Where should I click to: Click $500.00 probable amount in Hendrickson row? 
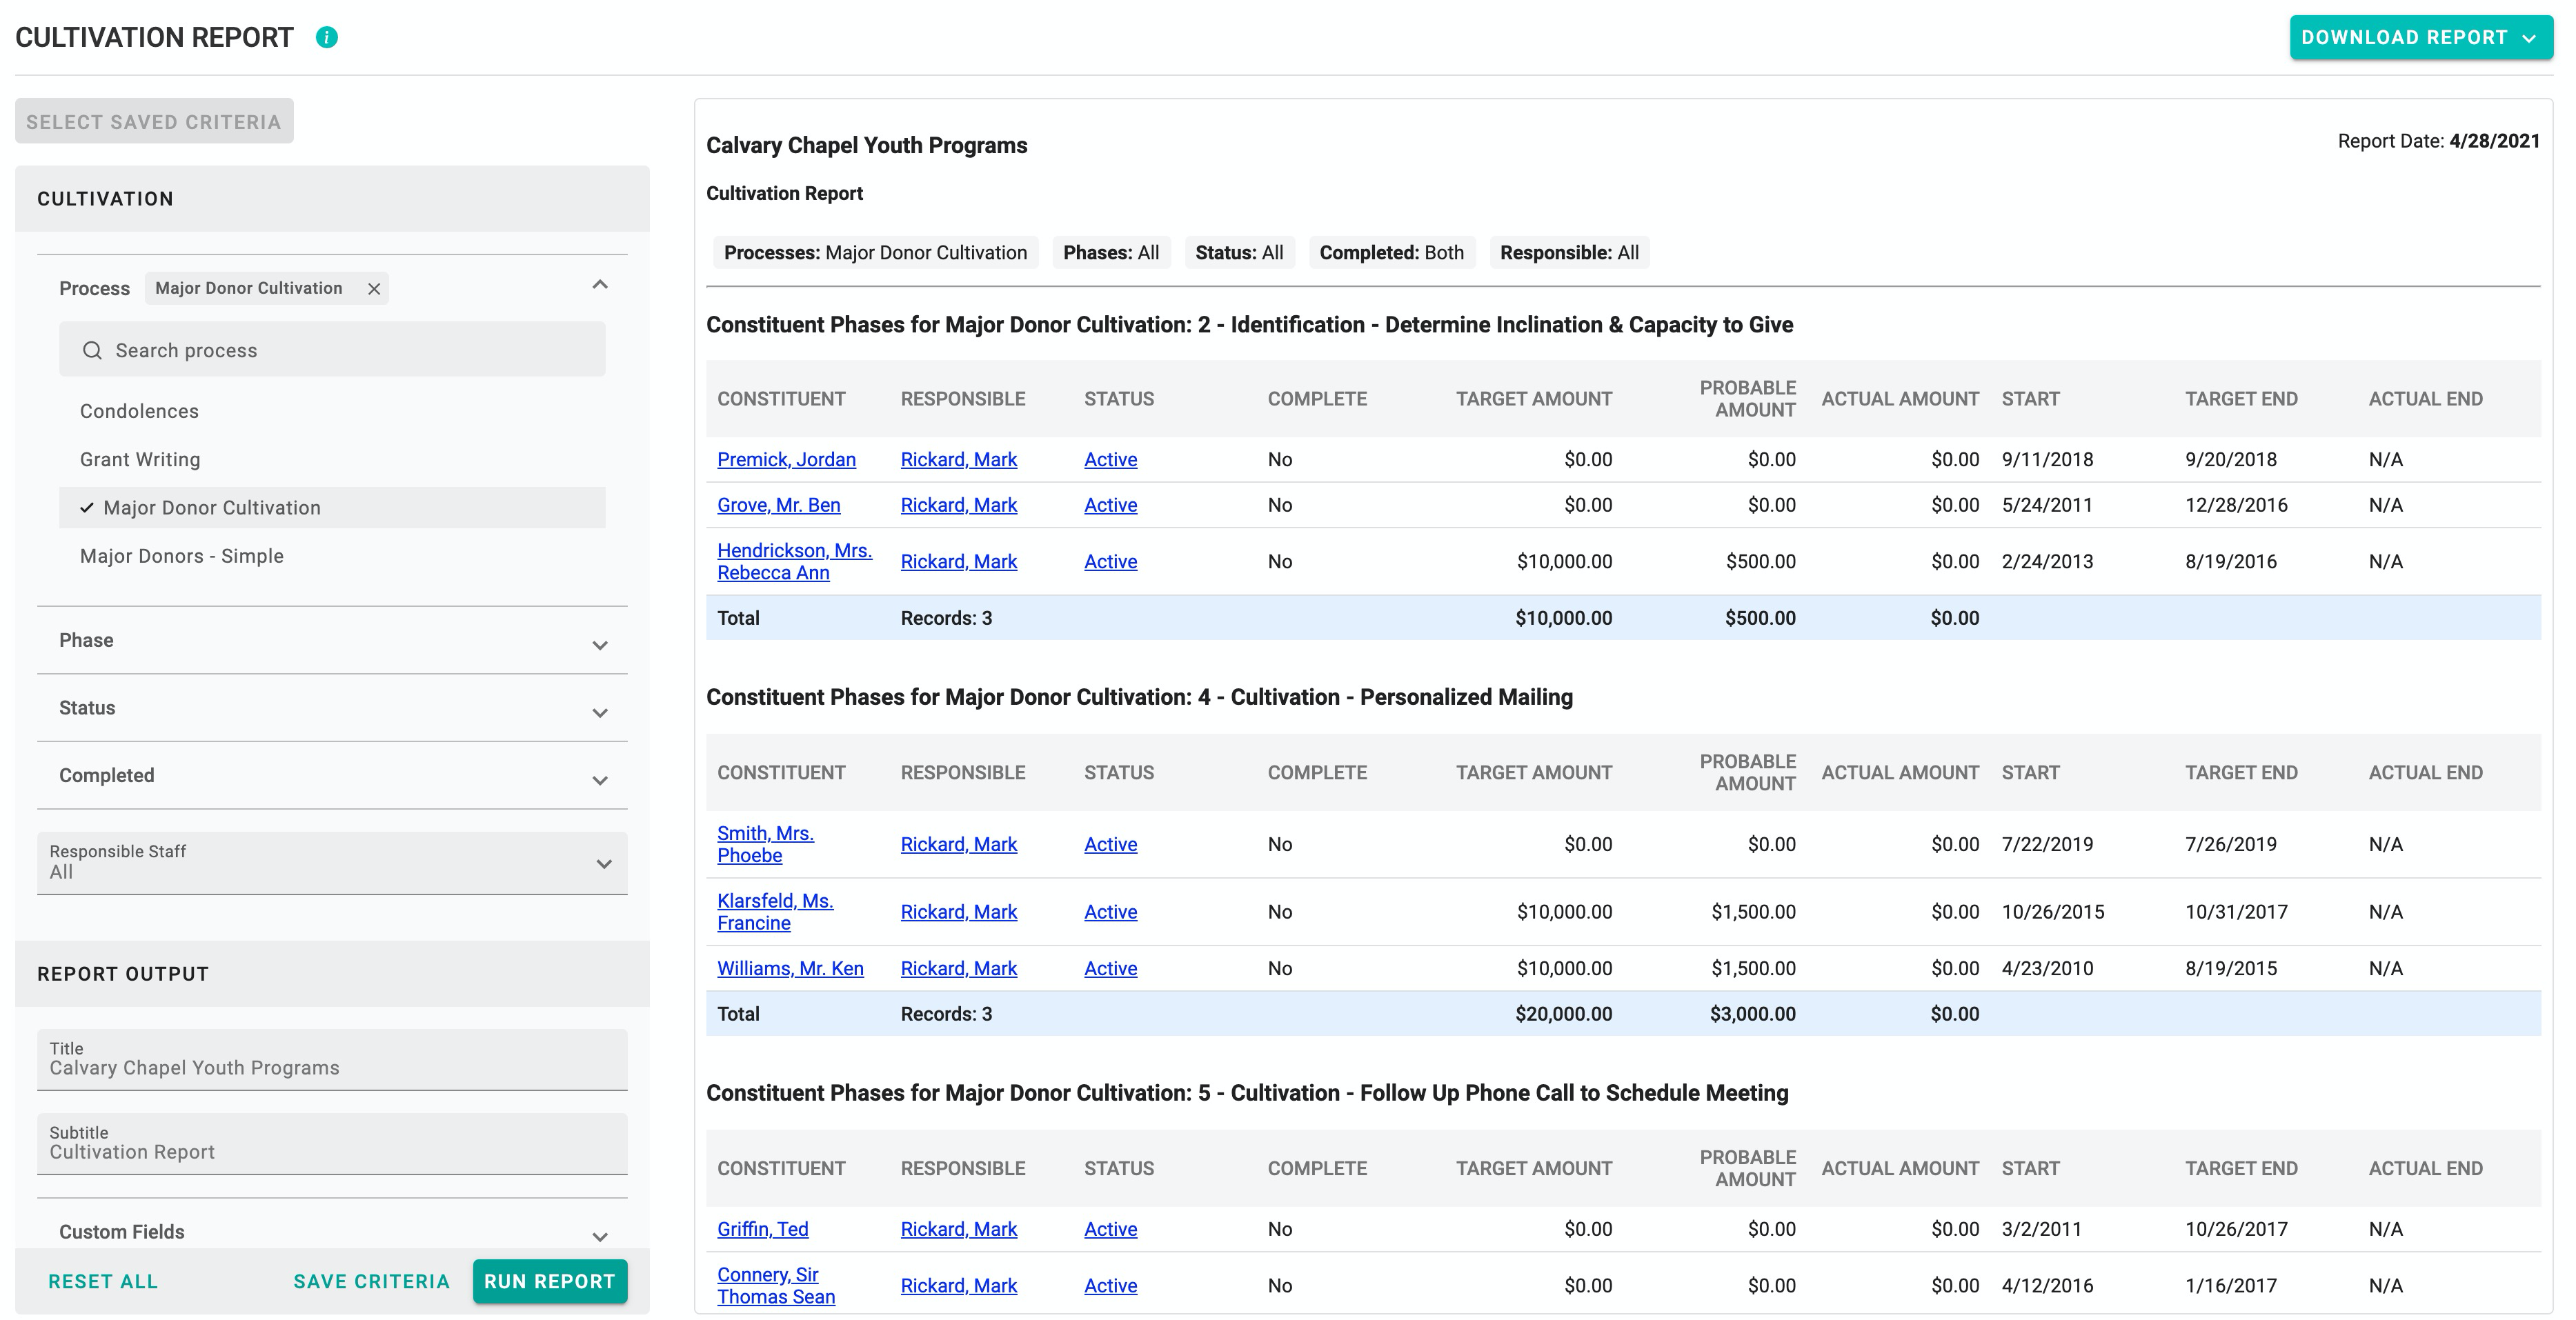(x=1760, y=561)
